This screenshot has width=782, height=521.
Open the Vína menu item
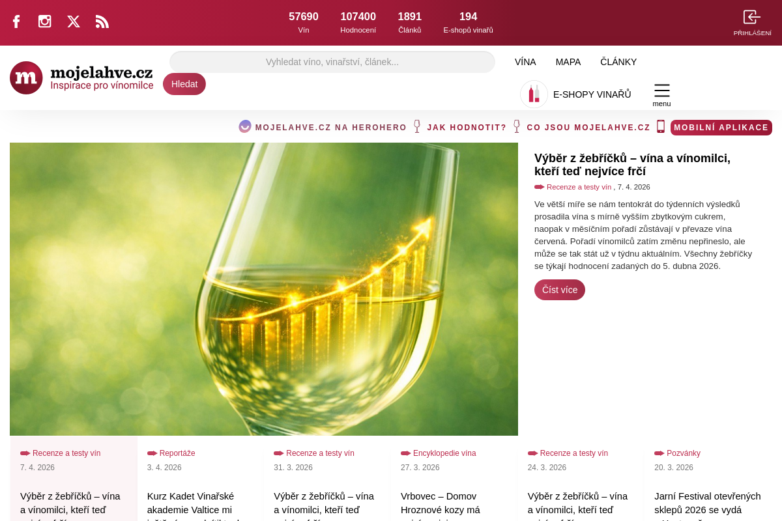525,62
